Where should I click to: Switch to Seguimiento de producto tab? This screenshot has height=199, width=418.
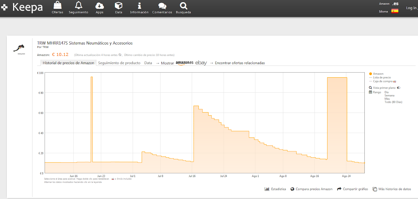coord(119,63)
